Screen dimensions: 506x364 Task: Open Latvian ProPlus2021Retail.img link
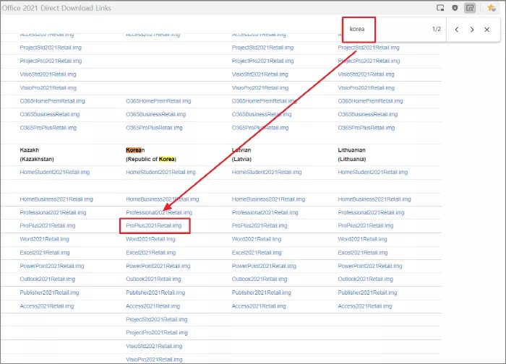point(260,225)
